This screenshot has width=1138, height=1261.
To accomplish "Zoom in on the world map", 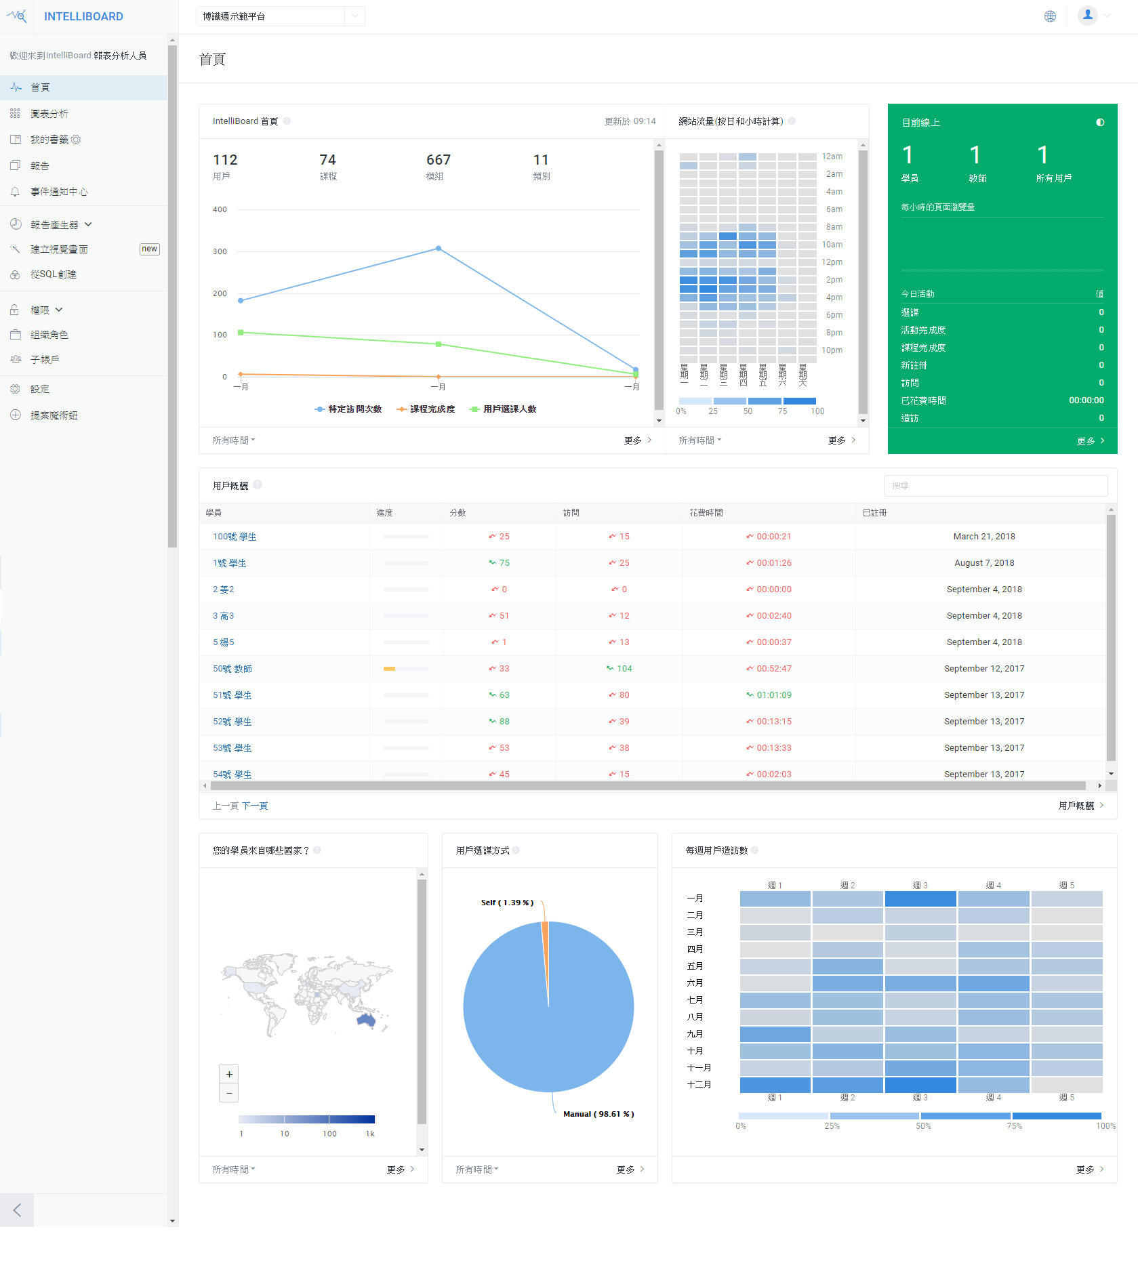I will pyautogui.click(x=229, y=1074).
